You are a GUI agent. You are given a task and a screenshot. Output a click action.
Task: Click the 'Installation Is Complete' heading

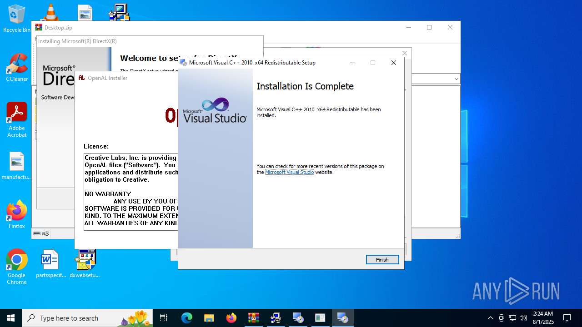coord(305,86)
